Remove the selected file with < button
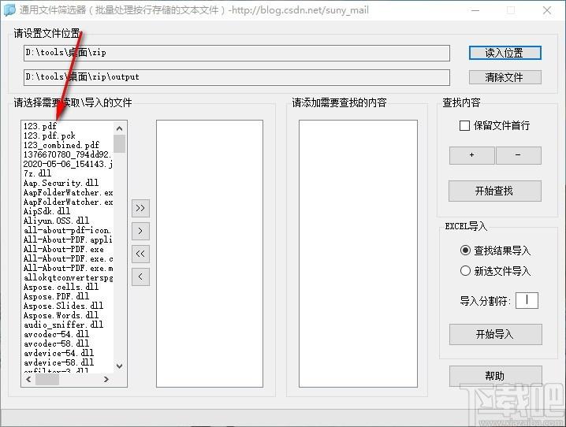The image size is (566, 427). pos(140,277)
